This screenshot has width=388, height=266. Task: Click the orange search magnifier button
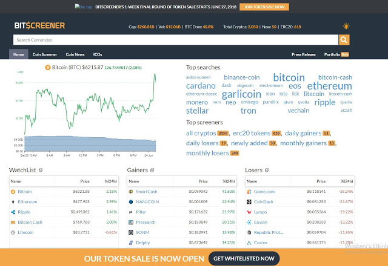click(344, 40)
